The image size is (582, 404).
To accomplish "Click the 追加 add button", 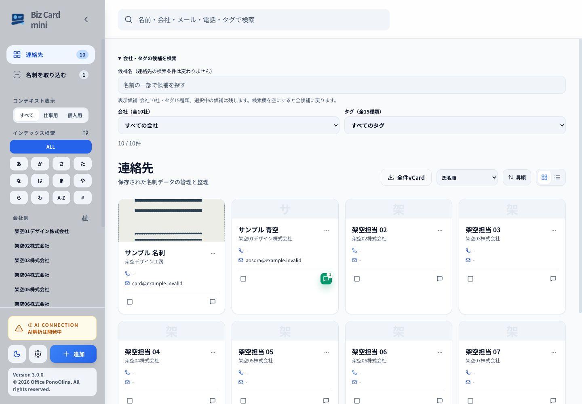I will point(73,354).
